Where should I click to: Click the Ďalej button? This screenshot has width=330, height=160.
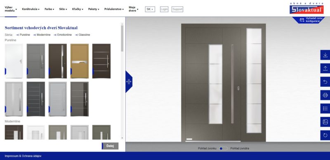pyautogui.click(x=110, y=146)
